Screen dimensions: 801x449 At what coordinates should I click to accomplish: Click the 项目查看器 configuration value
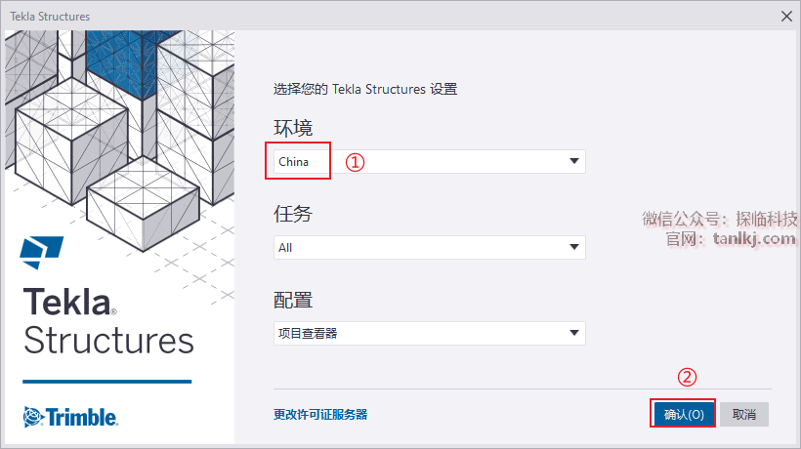305,334
